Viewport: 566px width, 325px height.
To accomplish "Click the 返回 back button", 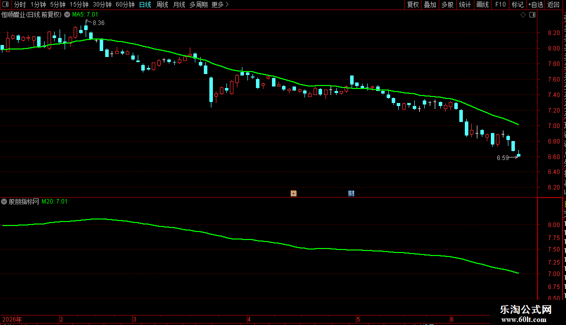I will (x=553, y=4).
